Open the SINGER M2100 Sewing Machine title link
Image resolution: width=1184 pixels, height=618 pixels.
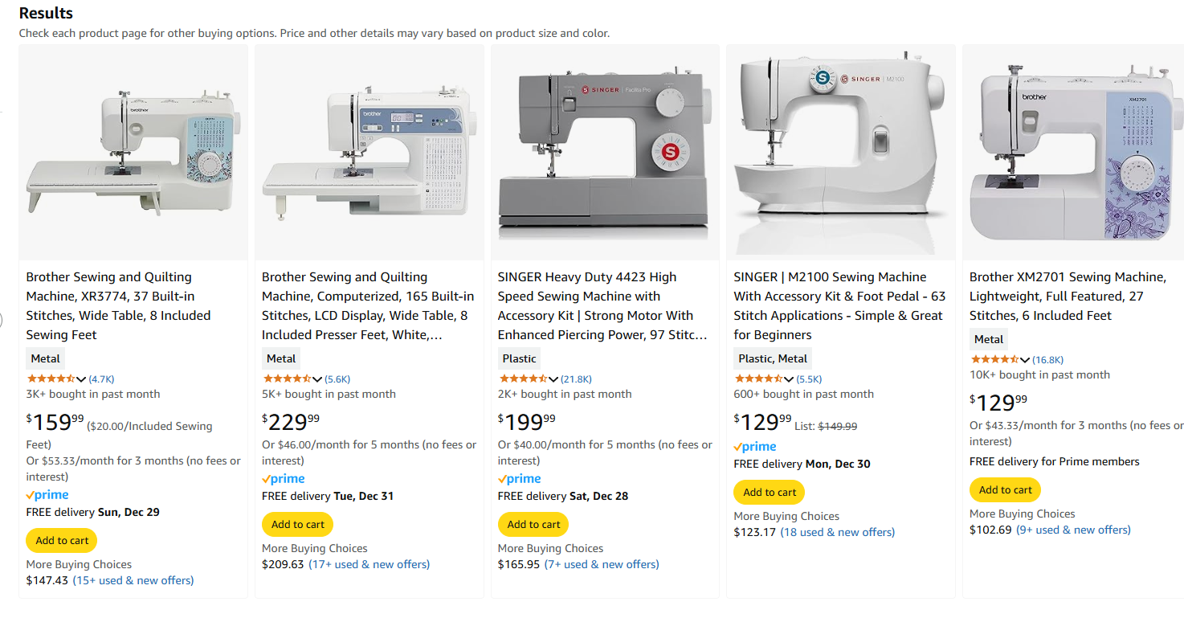(x=839, y=305)
